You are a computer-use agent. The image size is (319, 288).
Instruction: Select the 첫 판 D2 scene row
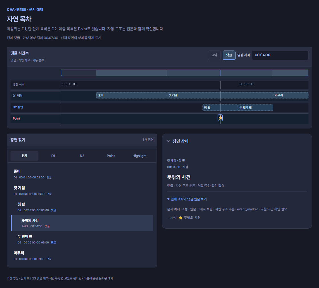coord(82,207)
